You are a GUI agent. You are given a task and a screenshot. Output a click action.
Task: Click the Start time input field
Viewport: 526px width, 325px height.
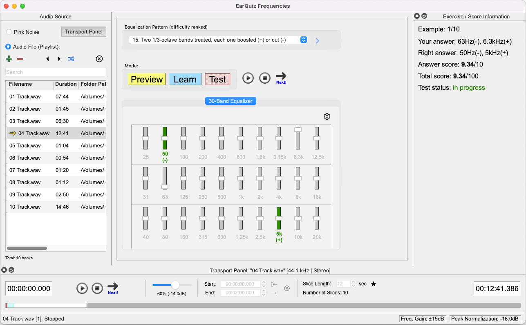[240, 284]
